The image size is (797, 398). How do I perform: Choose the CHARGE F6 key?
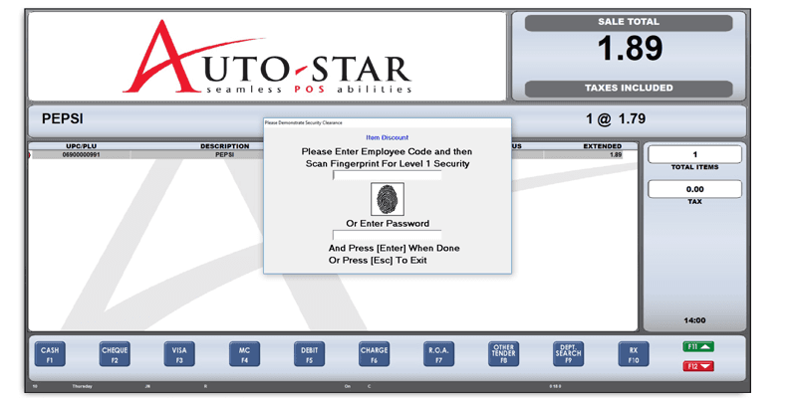pyautogui.click(x=375, y=354)
